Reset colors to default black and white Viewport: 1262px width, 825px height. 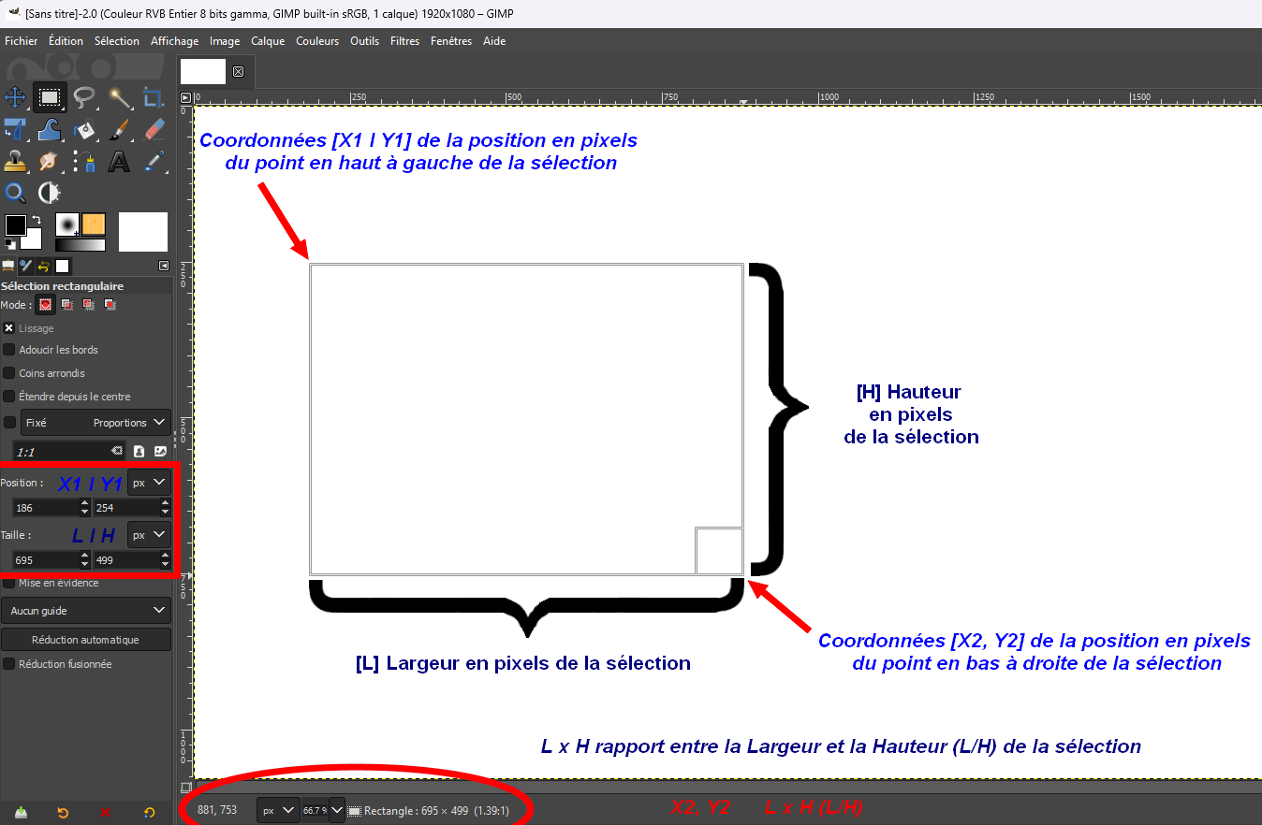pos(9,244)
